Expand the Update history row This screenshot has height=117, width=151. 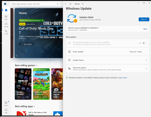(x=108, y=60)
